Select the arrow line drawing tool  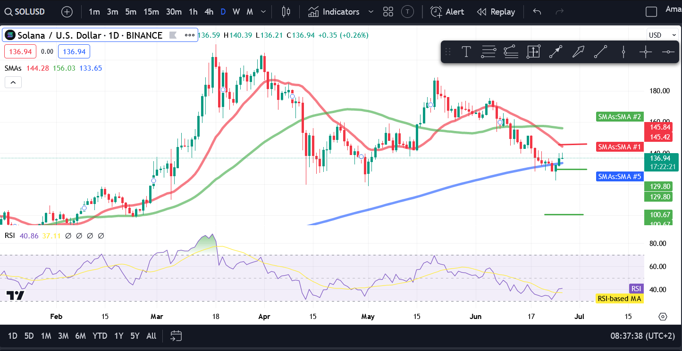[556, 52]
